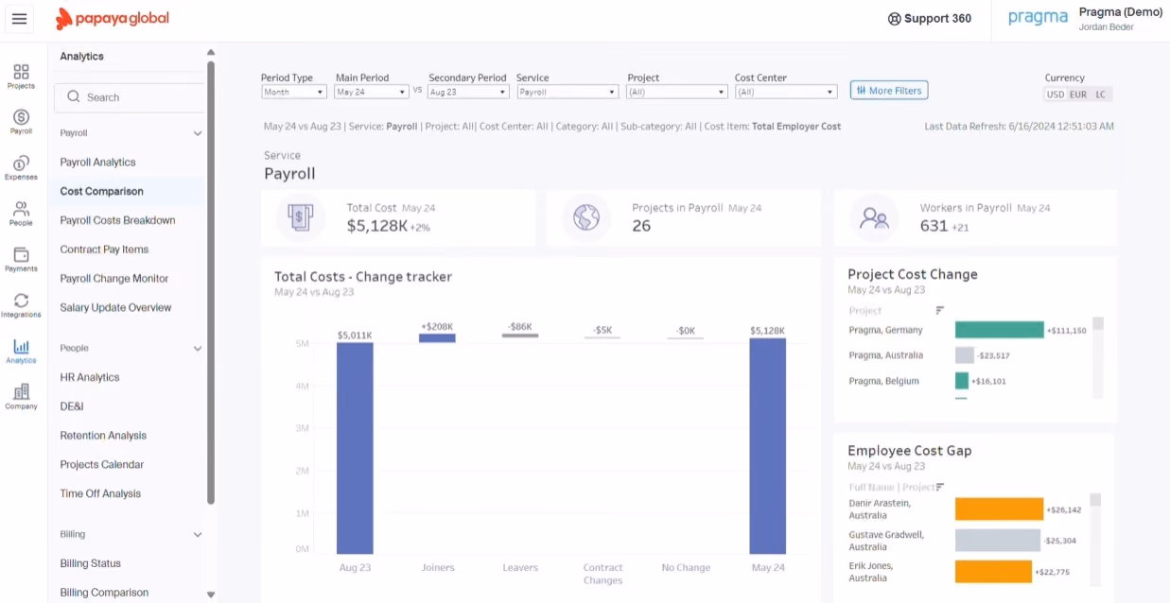Open the Service filter dropdown
Screen dimensions: 1170x603
coord(568,93)
